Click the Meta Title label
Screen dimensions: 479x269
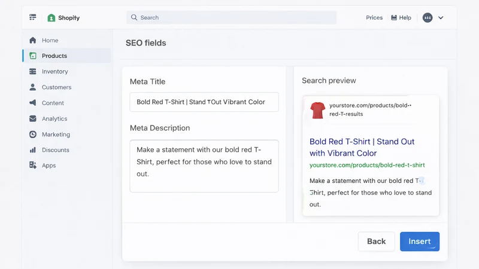point(147,81)
